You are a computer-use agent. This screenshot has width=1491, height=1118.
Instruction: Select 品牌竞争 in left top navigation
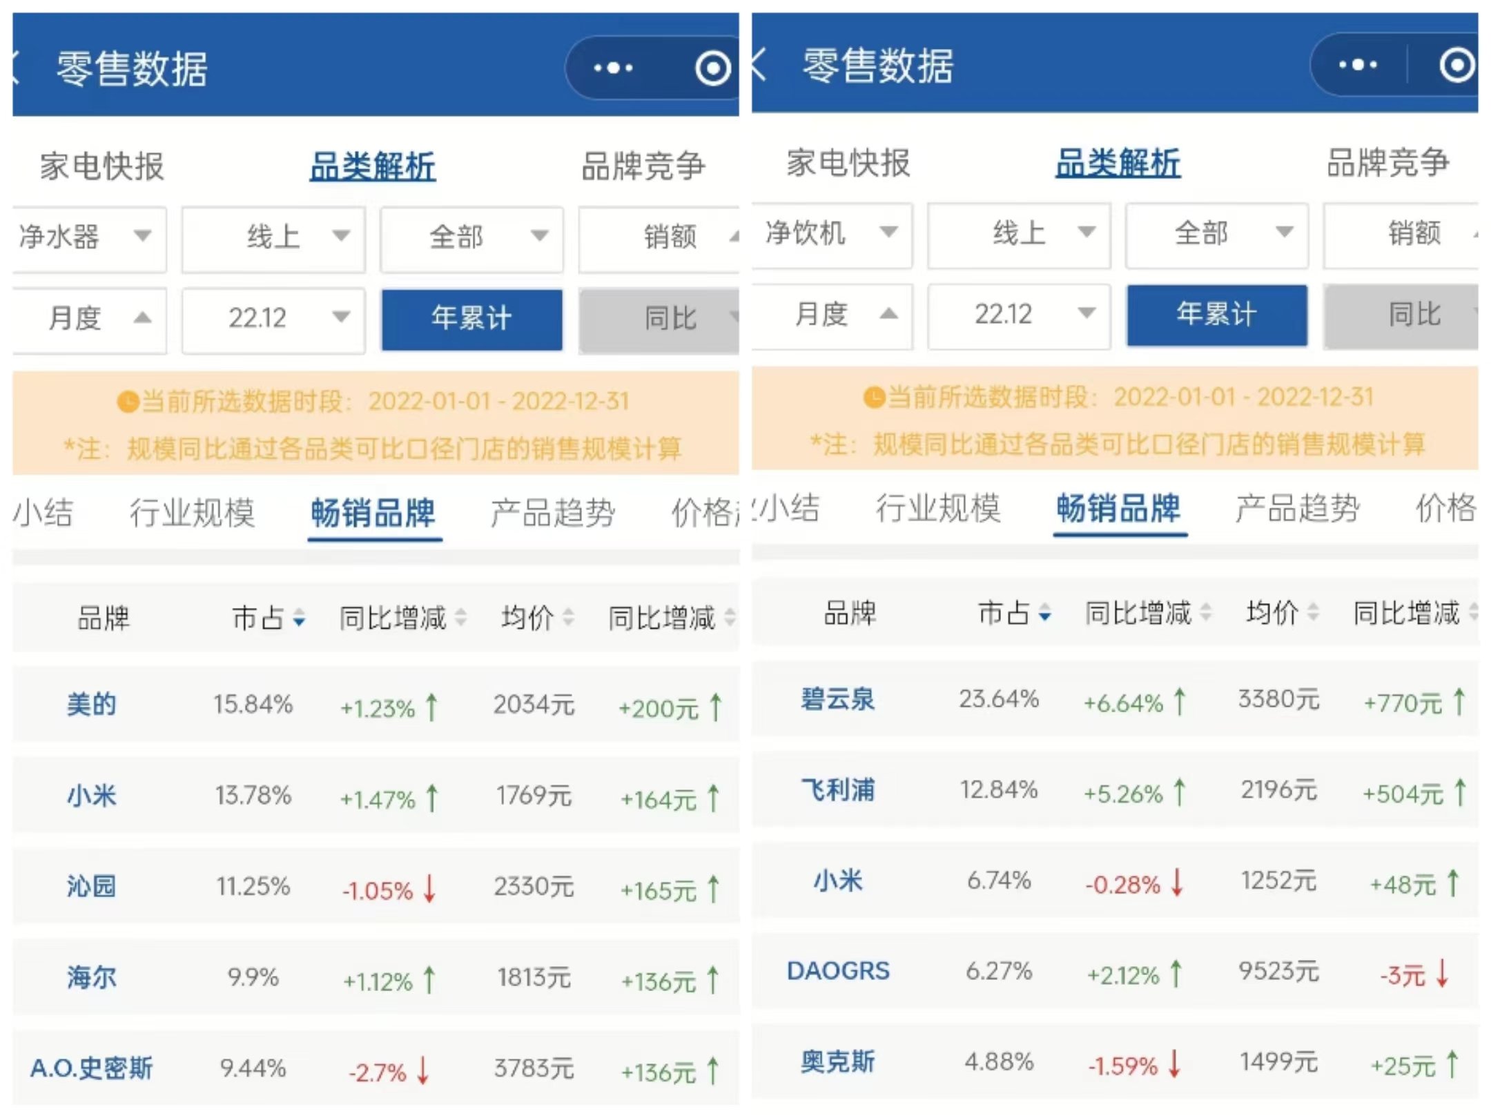tap(643, 166)
